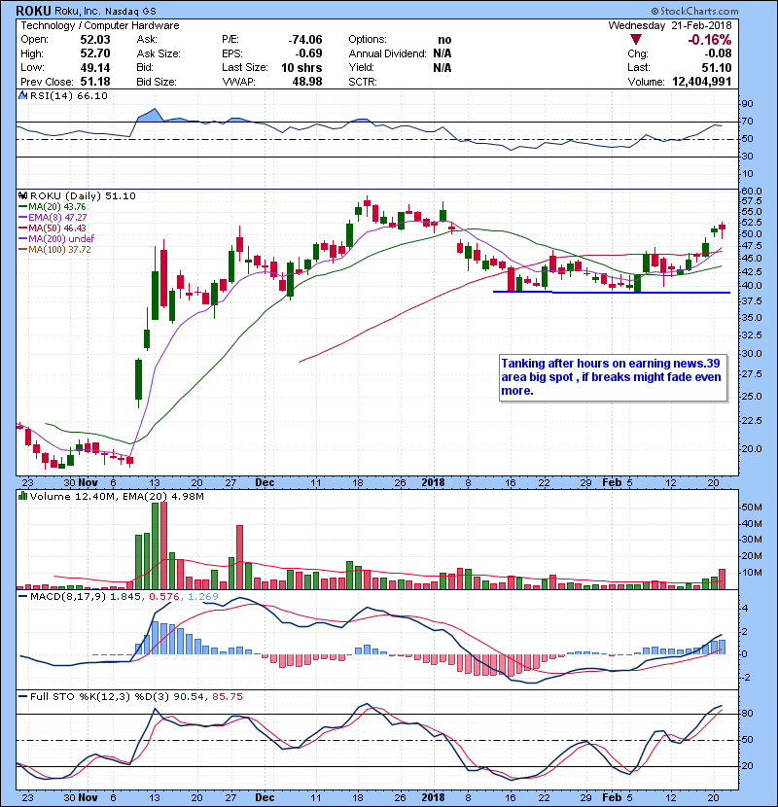This screenshot has height=807, width=778.
Task: Click the blue annotation text box
Action: pyautogui.click(x=609, y=376)
